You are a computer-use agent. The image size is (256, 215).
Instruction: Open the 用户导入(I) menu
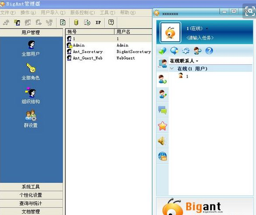53,13
